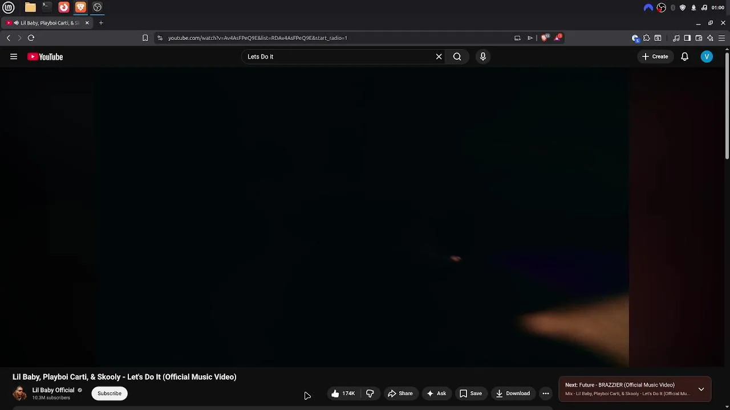The height and width of the screenshot is (410, 730).
Task: Toggle the browser sidebar panel
Action: click(687, 38)
